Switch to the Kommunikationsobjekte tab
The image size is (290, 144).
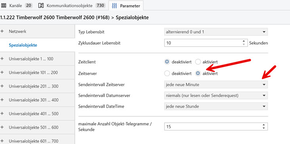coord(72,6)
